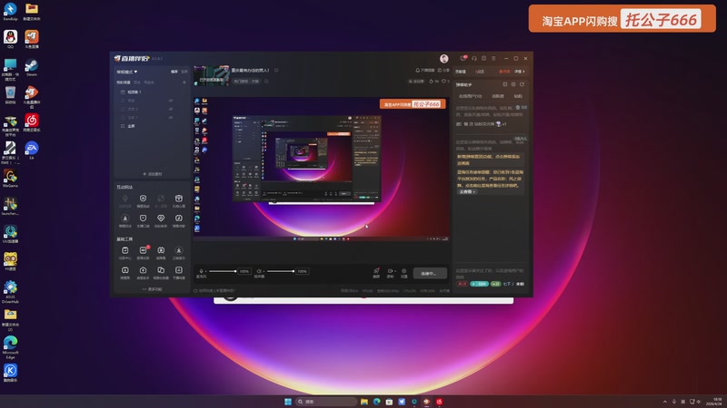Click the microphone 100% value box
The height and width of the screenshot is (408, 727).
point(244,271)
